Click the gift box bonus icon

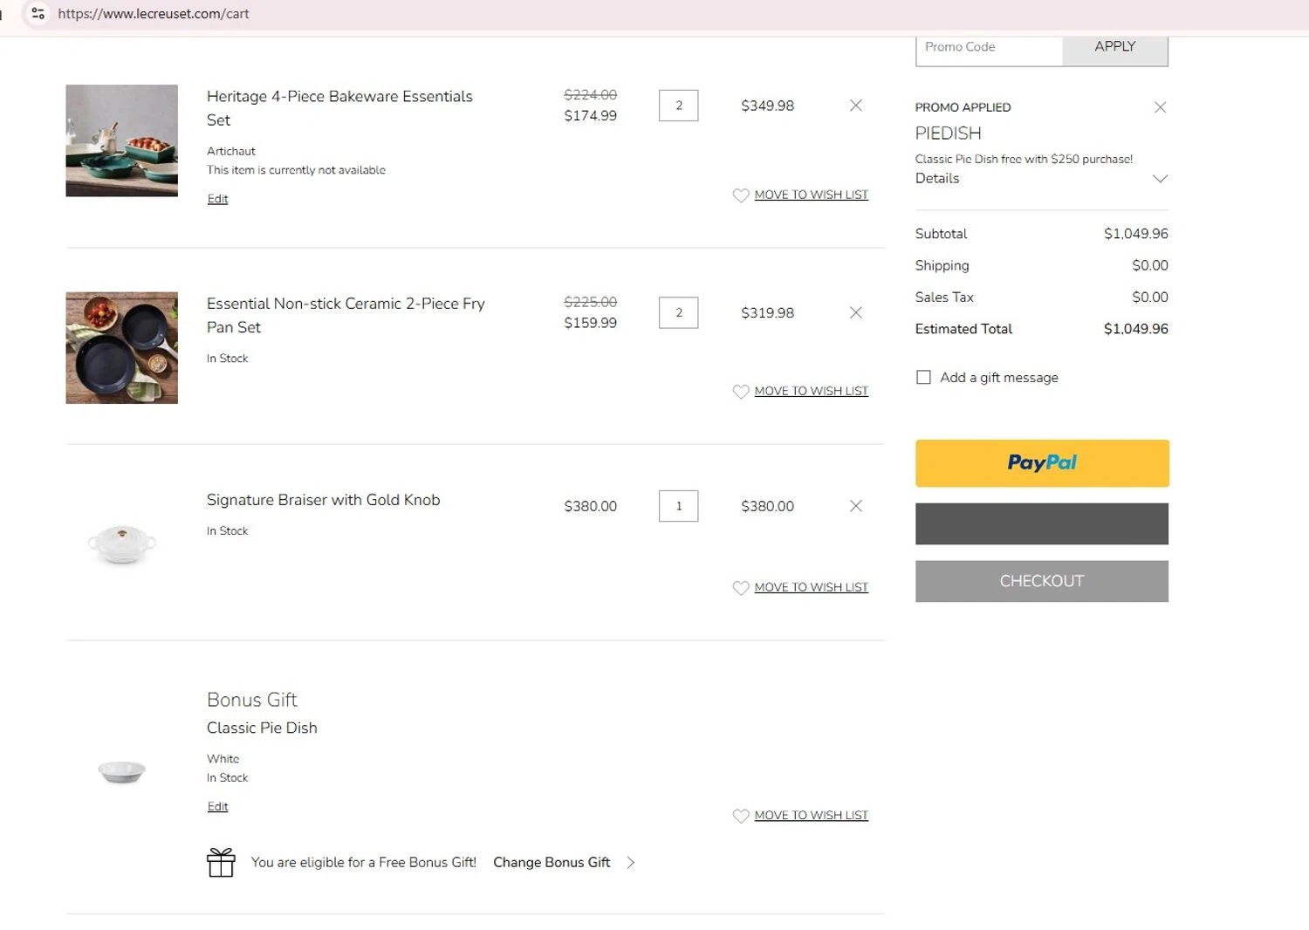click(221, 863)
